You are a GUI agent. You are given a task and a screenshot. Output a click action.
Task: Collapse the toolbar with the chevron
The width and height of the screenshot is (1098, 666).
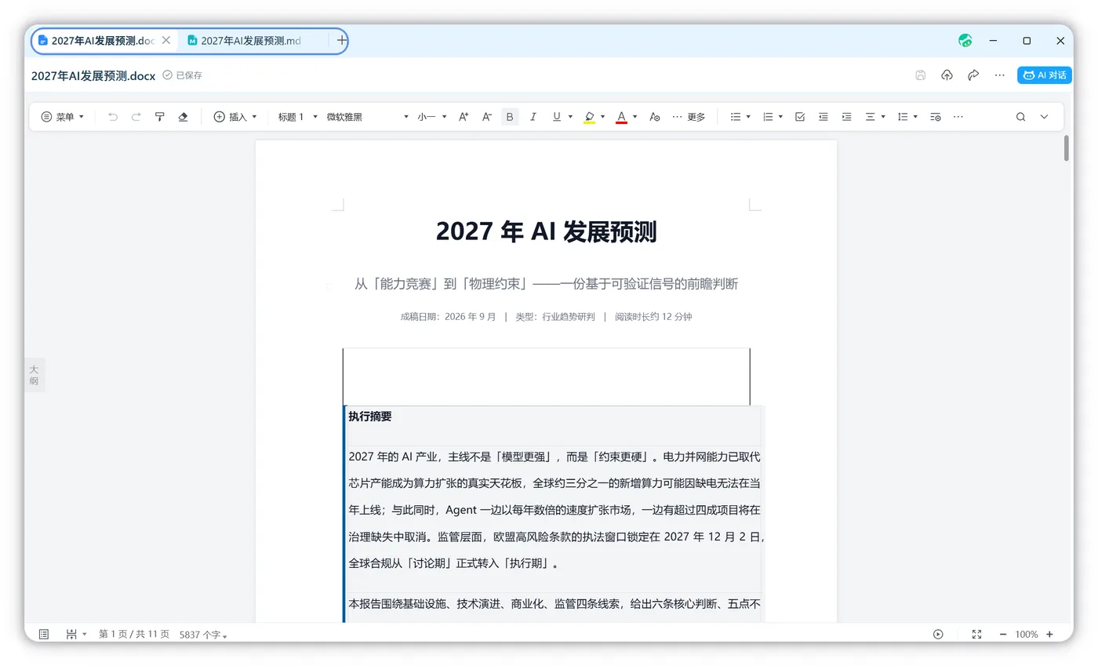click(1045, 117)
